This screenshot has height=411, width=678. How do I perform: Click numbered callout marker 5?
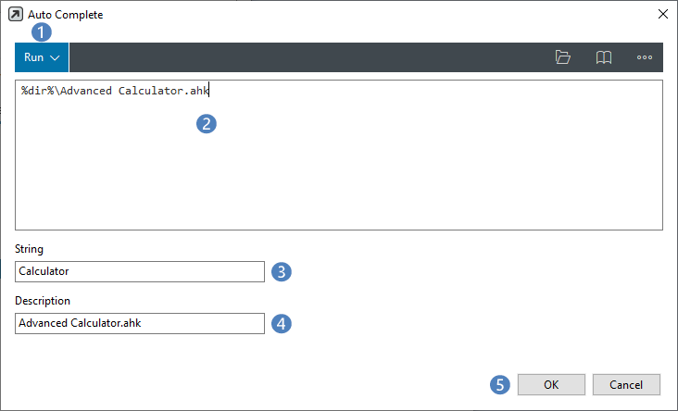coord(500,384)
